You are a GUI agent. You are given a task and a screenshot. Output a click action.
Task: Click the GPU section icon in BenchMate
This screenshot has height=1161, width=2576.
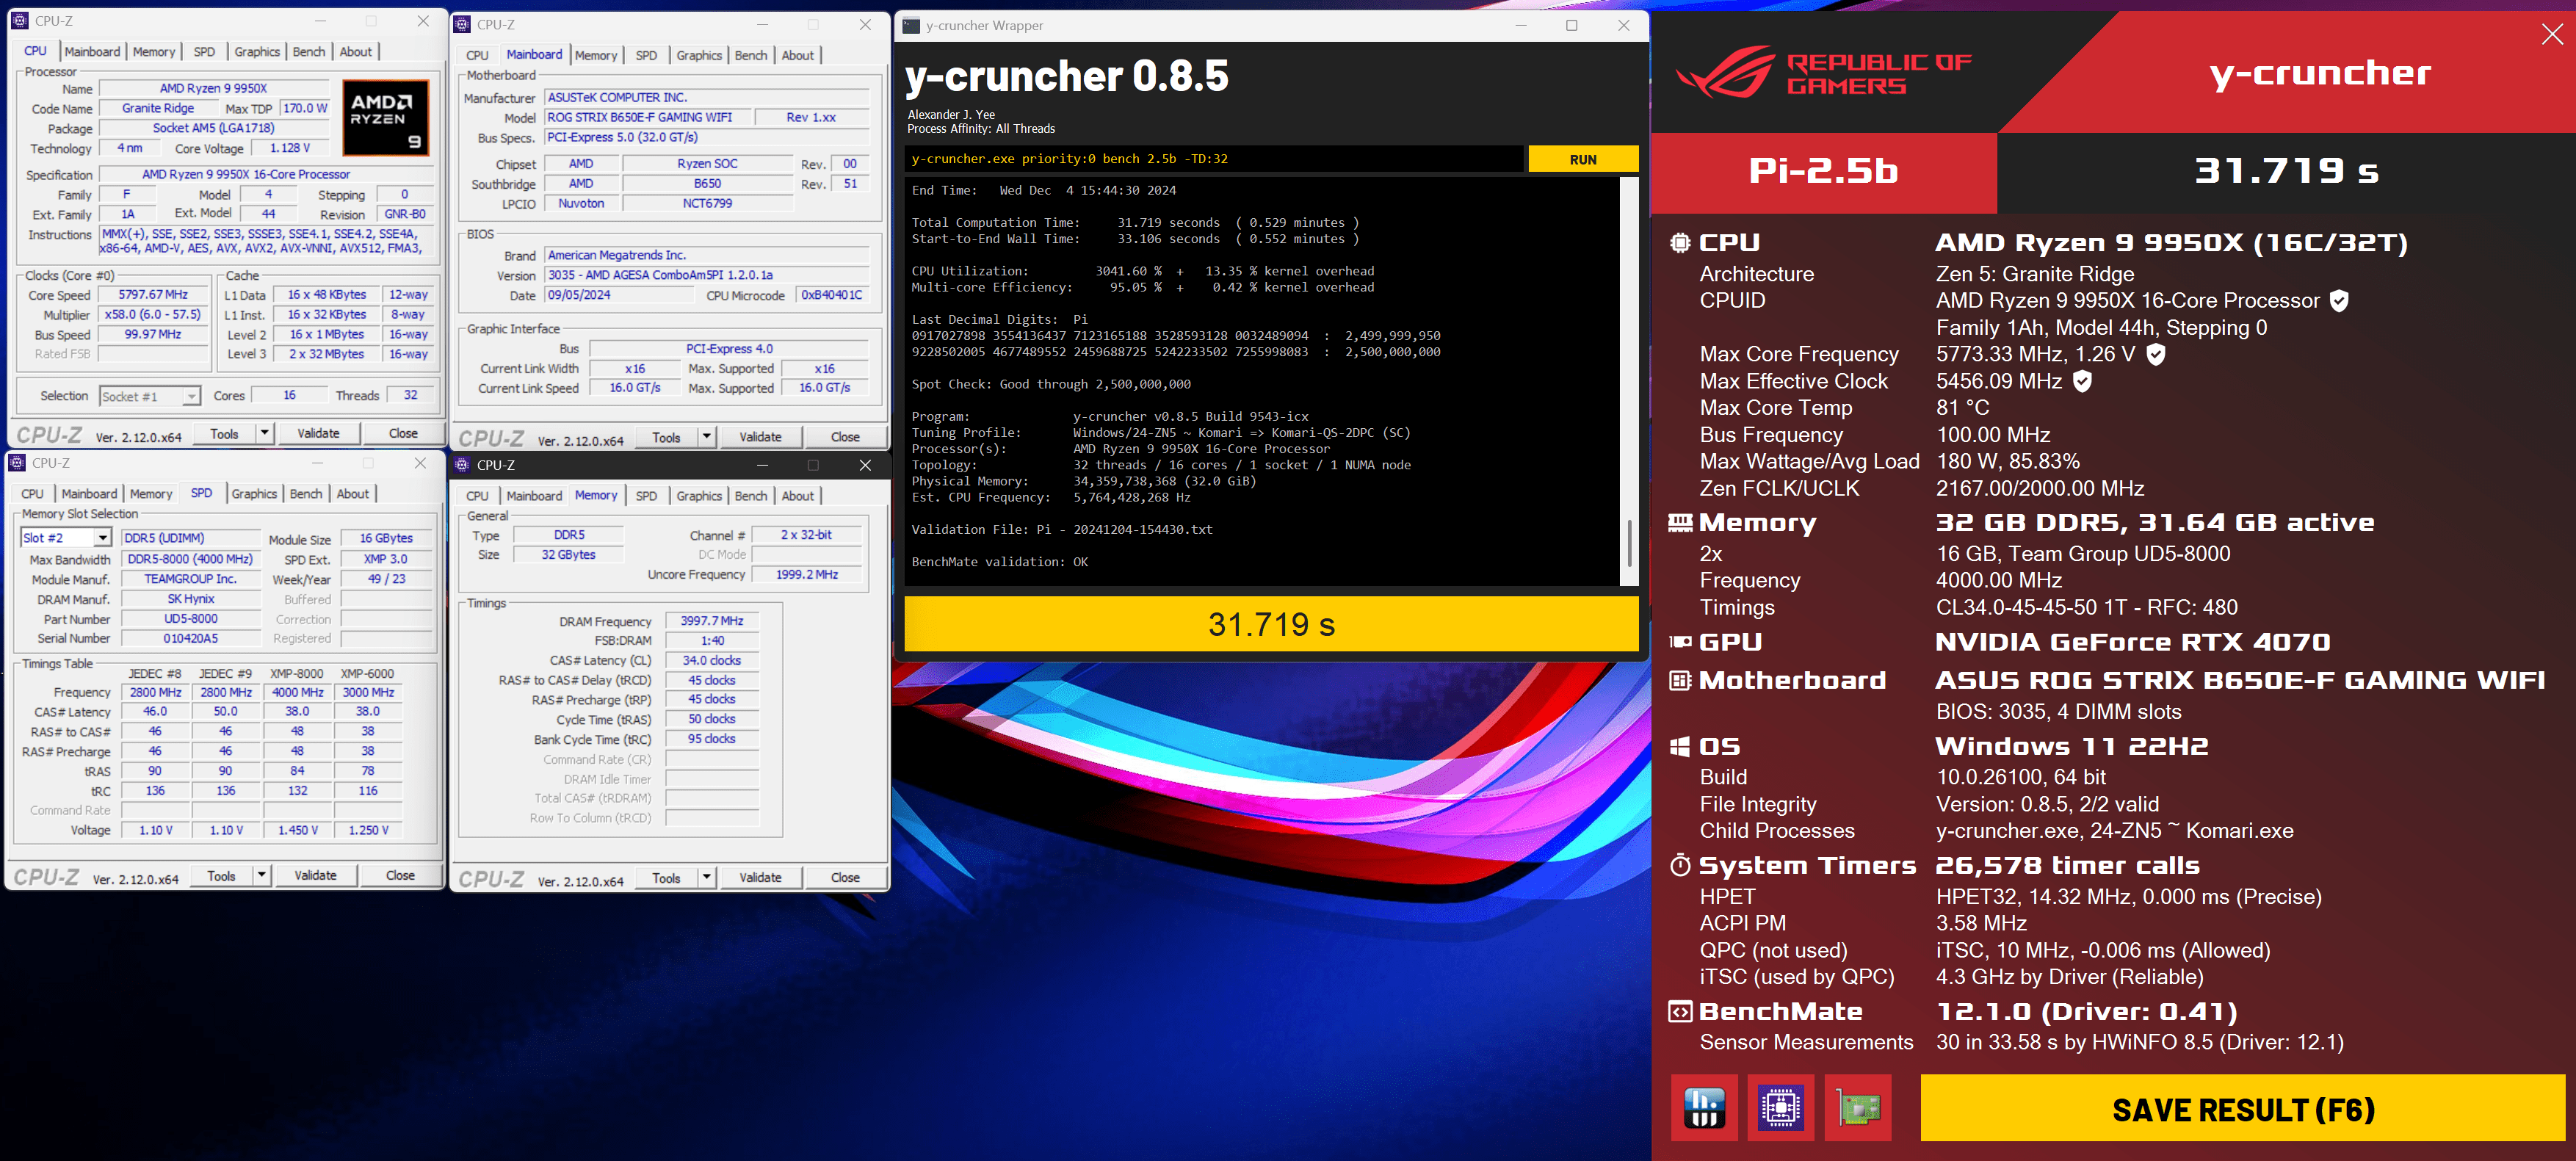(1680, 642)
